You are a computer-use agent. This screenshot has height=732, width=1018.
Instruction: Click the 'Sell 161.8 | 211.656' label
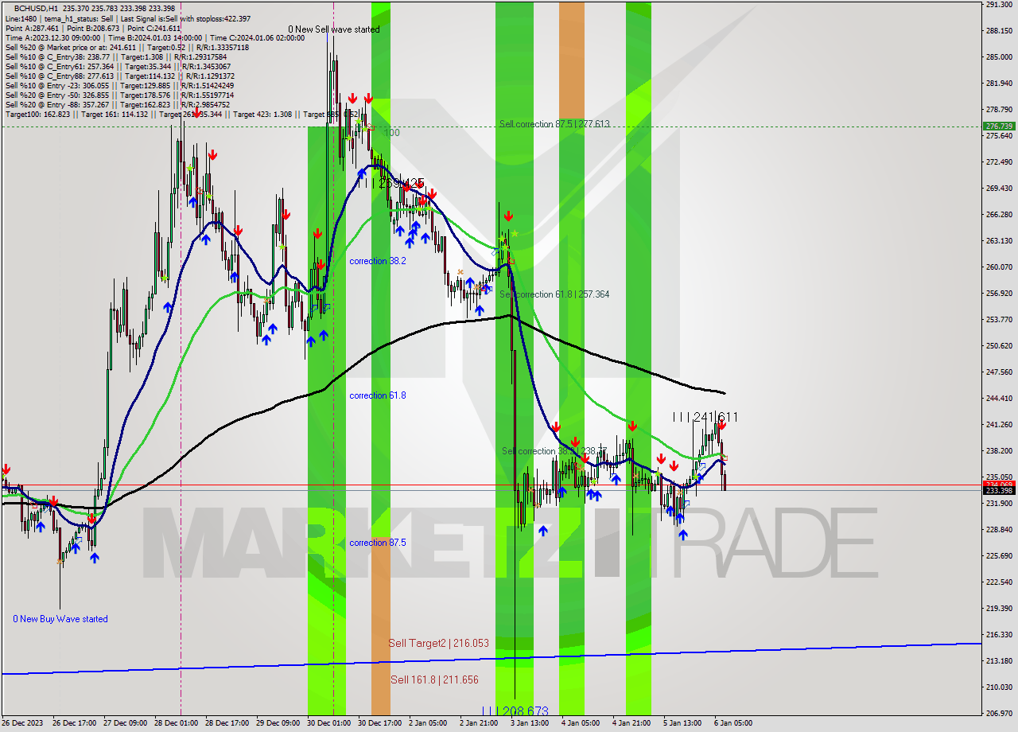coord(434,679)
